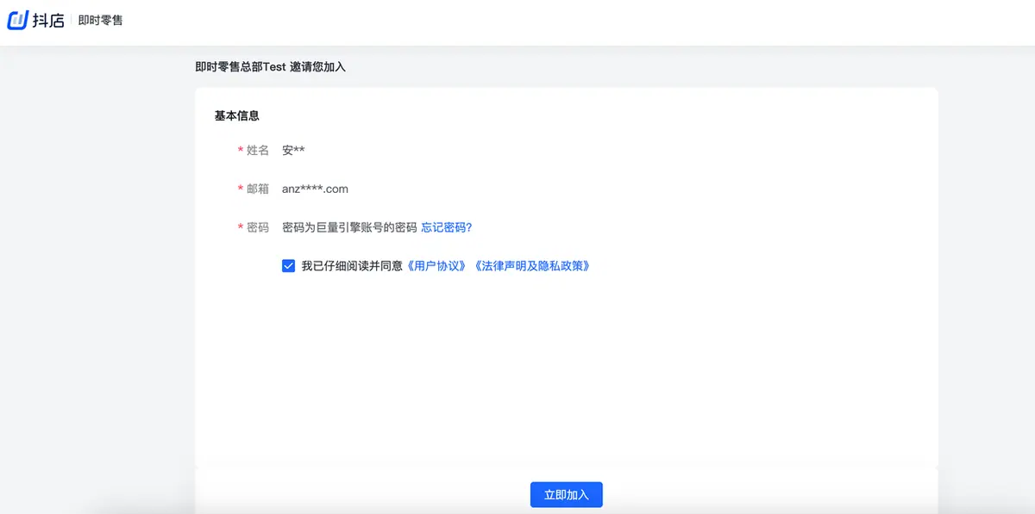Screen dimensions: 1035x514
Task: Click the 抖店 brand name text
Action: [49, 20]
